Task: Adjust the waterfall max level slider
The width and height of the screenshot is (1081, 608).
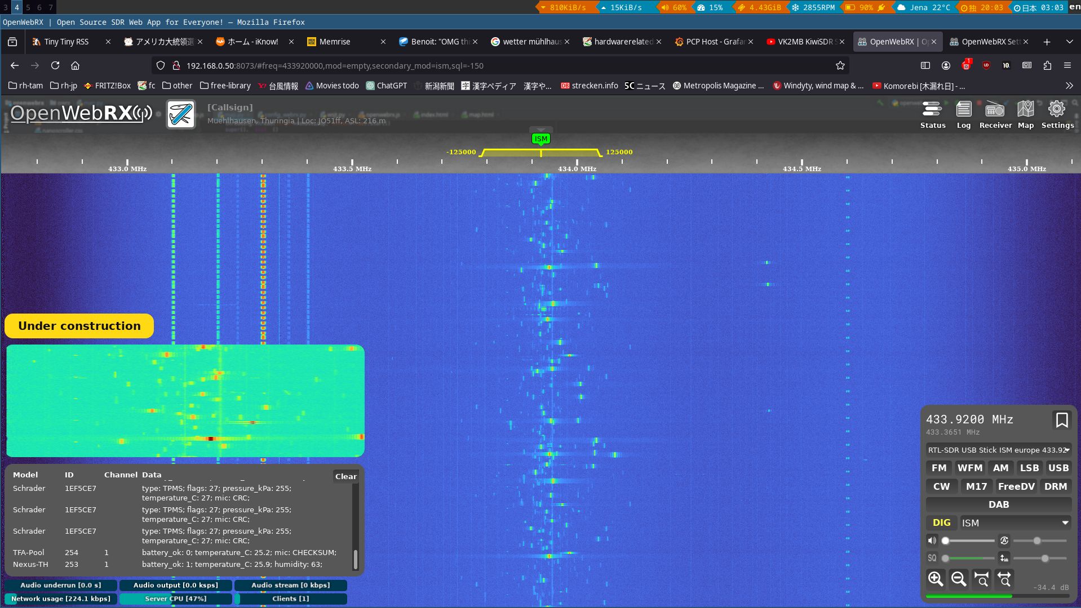Action: click(x=1040, y=540)
